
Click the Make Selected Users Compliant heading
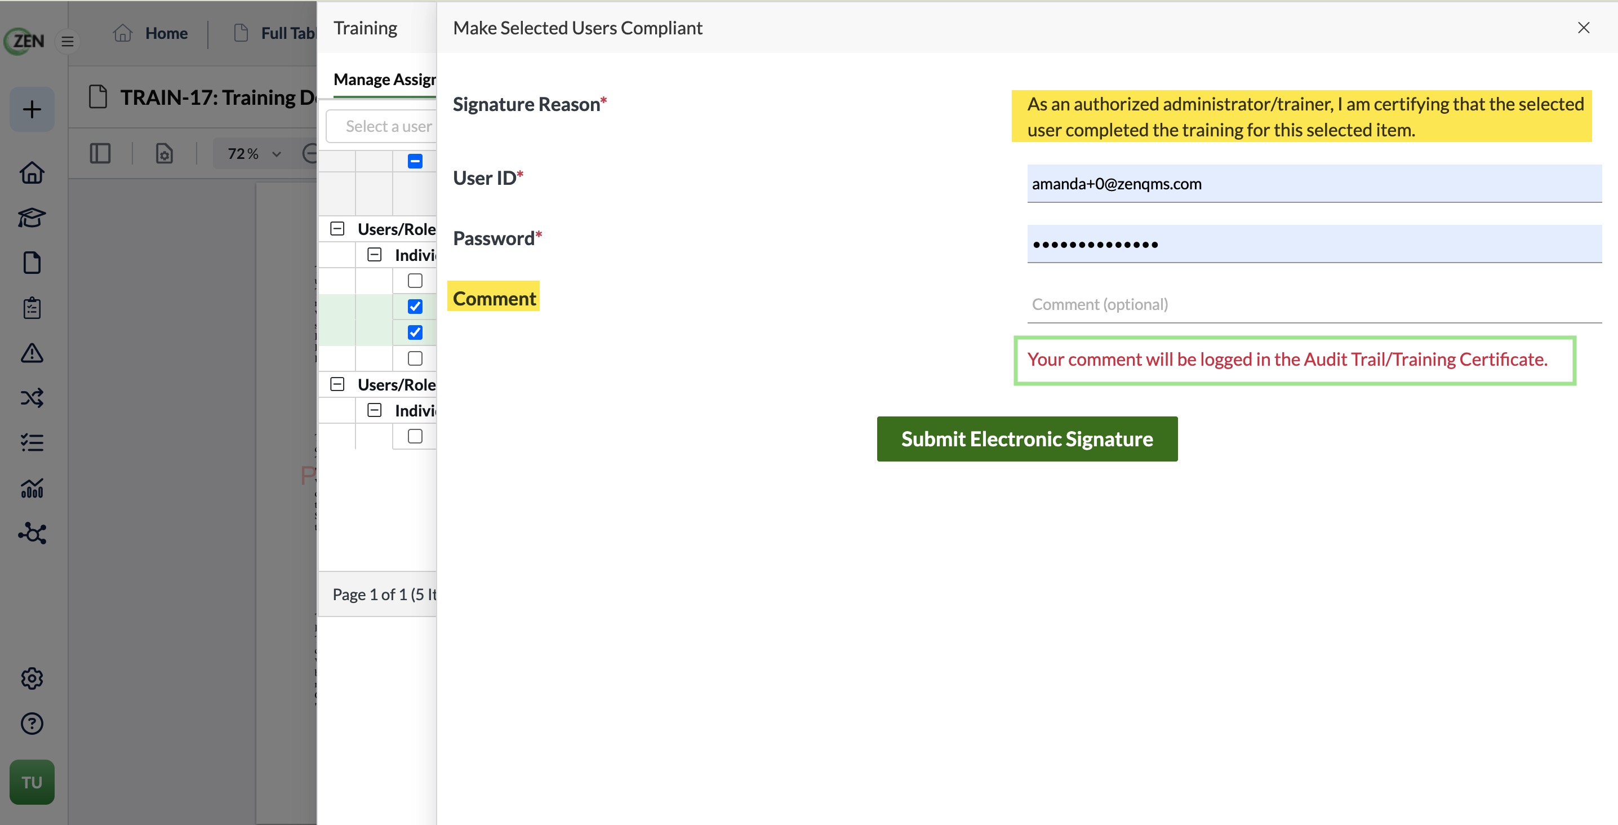[x=577, y=28]
